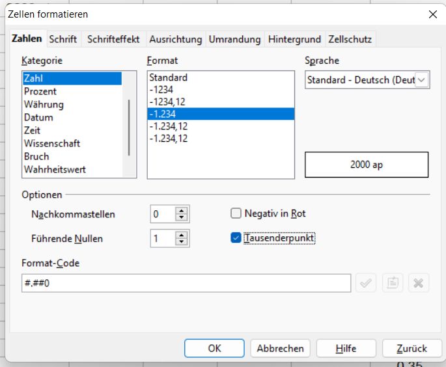The height and width of the screenshot is (367, 446).
Task: Click the edit comment icon beside Format-Code
Action: [393, 283]
